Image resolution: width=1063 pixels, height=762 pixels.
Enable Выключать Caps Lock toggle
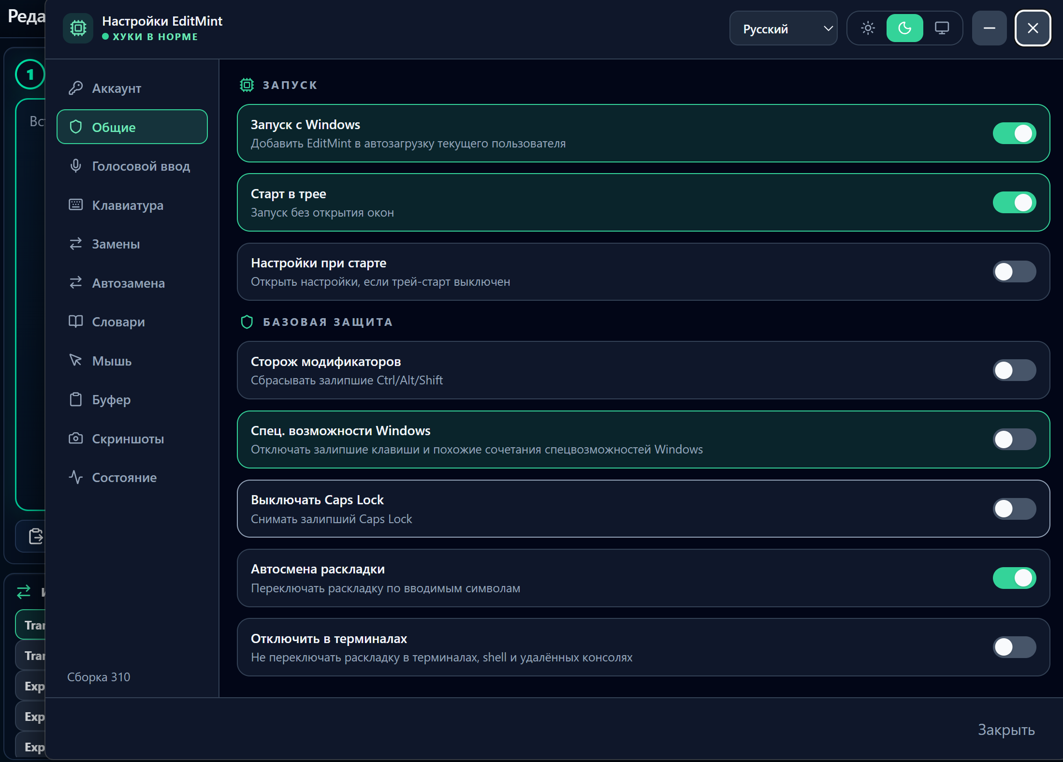[1014, 509]
